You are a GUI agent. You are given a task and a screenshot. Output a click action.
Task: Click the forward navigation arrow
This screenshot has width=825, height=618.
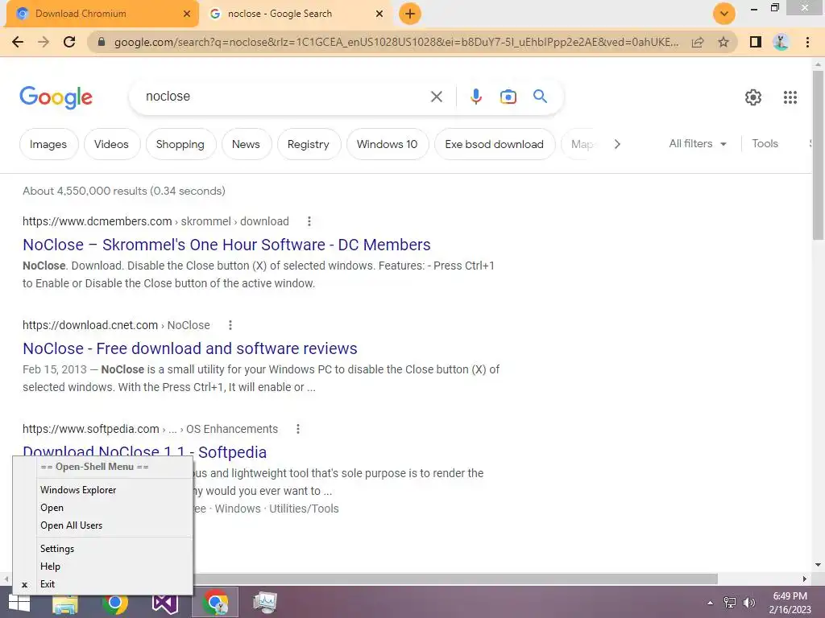(44, 42)
